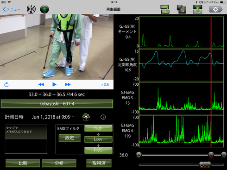
Task: Tap the wireless sensor antenna icon
Action: click(x=31, y=9)
